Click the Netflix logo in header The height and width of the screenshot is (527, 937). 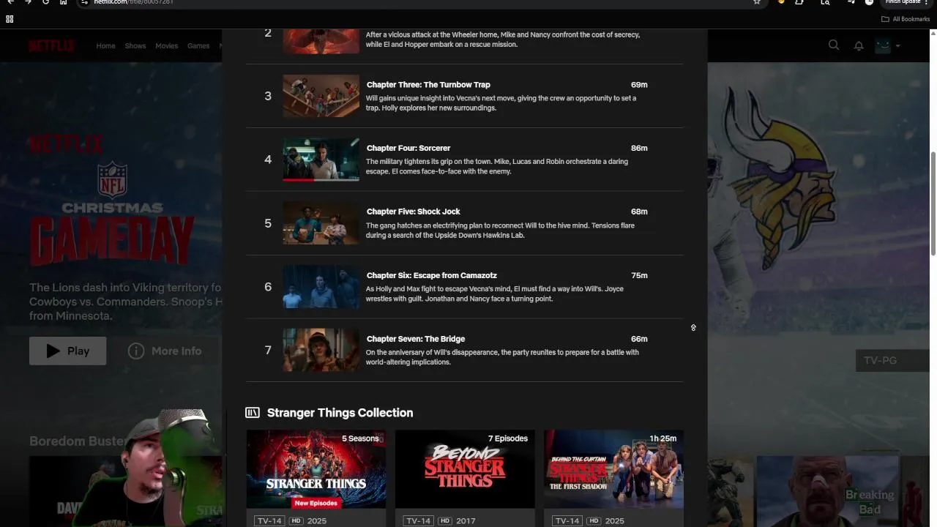(52, 46)
